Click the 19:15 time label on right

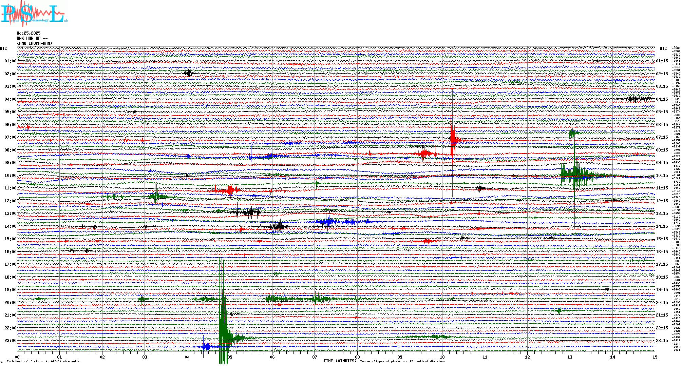(x=662, y=290)
